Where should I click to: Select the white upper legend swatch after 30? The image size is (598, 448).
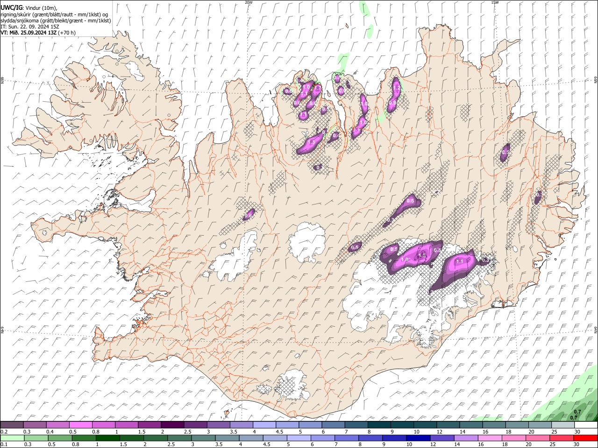click(585, 425)
